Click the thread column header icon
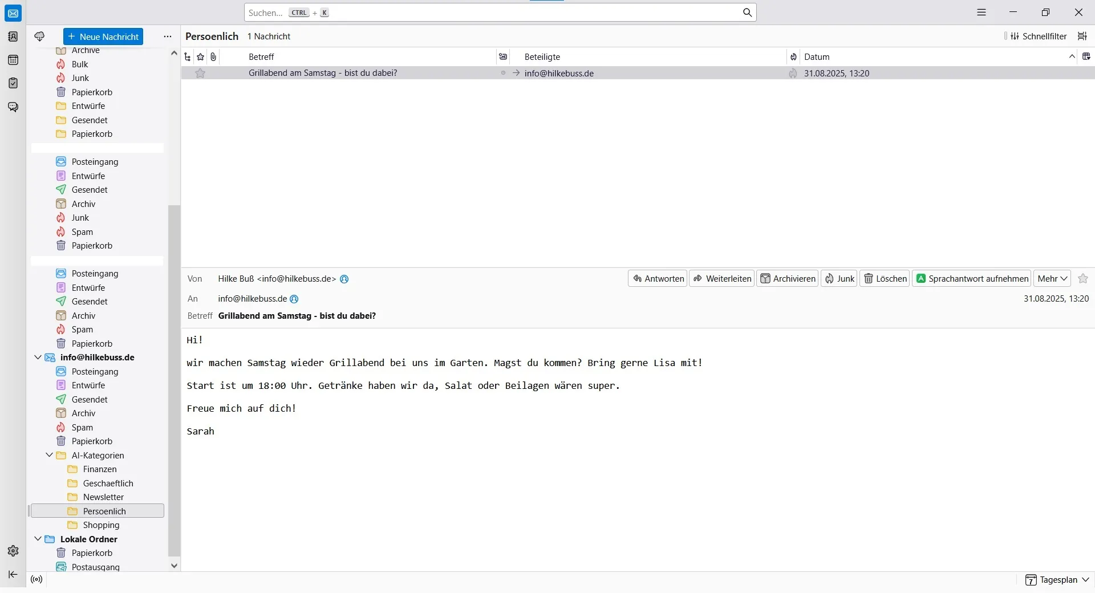1095x593 pixels. pos(188,57)
